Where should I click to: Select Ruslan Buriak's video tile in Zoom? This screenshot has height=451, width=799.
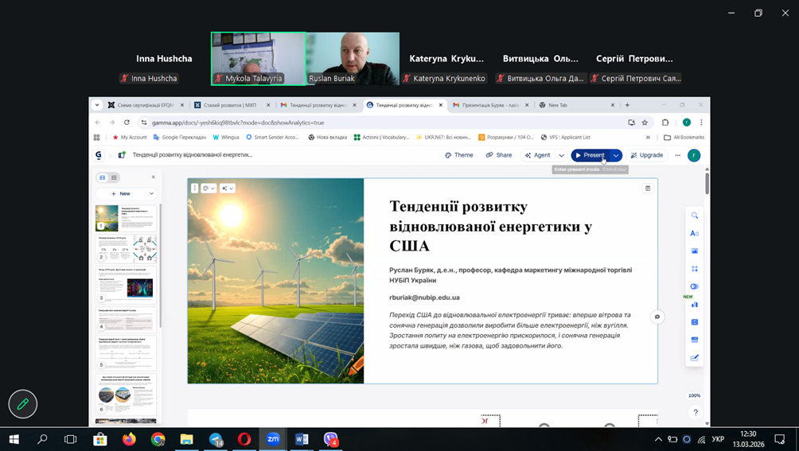[x=353, y=59]
